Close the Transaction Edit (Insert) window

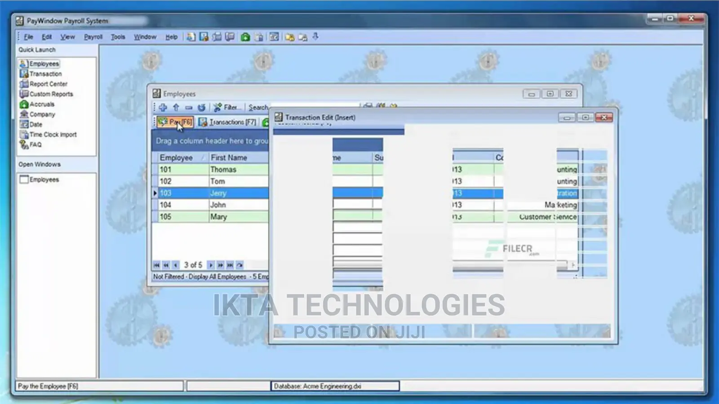click(604, 118)
